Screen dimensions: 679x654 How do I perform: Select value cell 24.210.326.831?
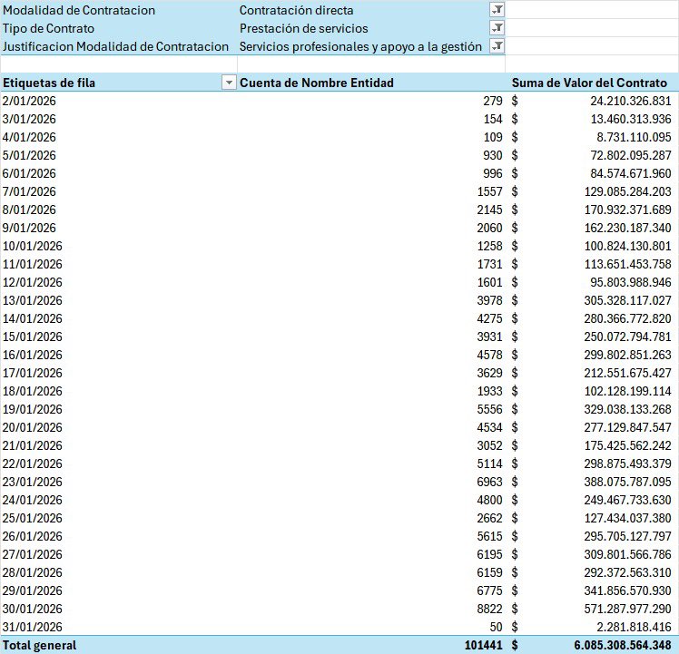coord(631,101)
